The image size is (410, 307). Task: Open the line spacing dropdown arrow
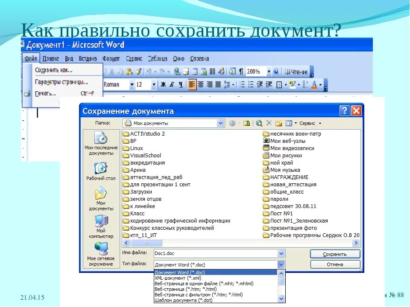click(233, 84)
